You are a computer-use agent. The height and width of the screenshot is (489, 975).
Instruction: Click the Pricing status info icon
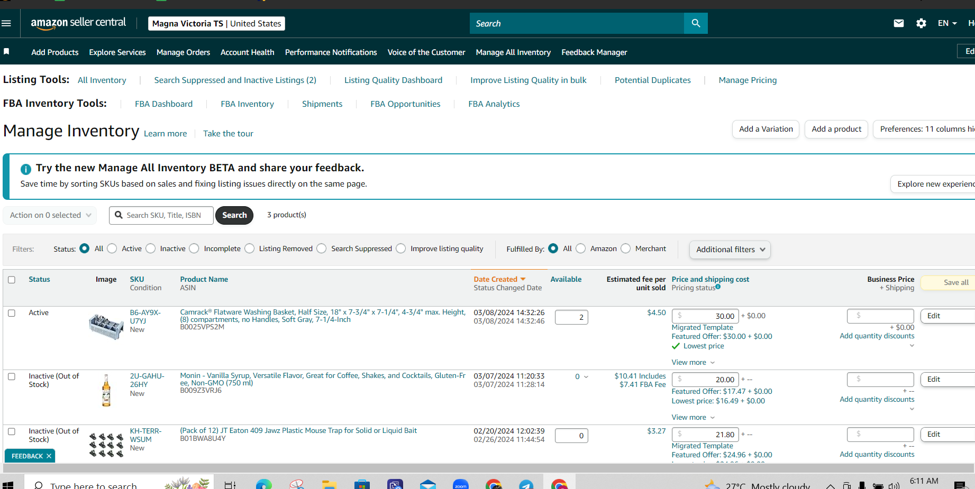(718, 287)
